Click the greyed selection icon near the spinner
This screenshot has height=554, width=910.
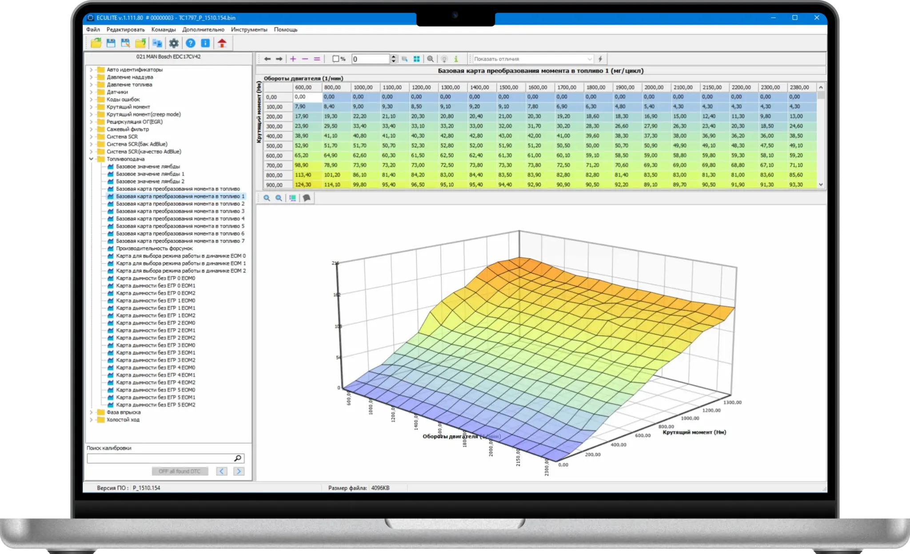coord(405,59)
